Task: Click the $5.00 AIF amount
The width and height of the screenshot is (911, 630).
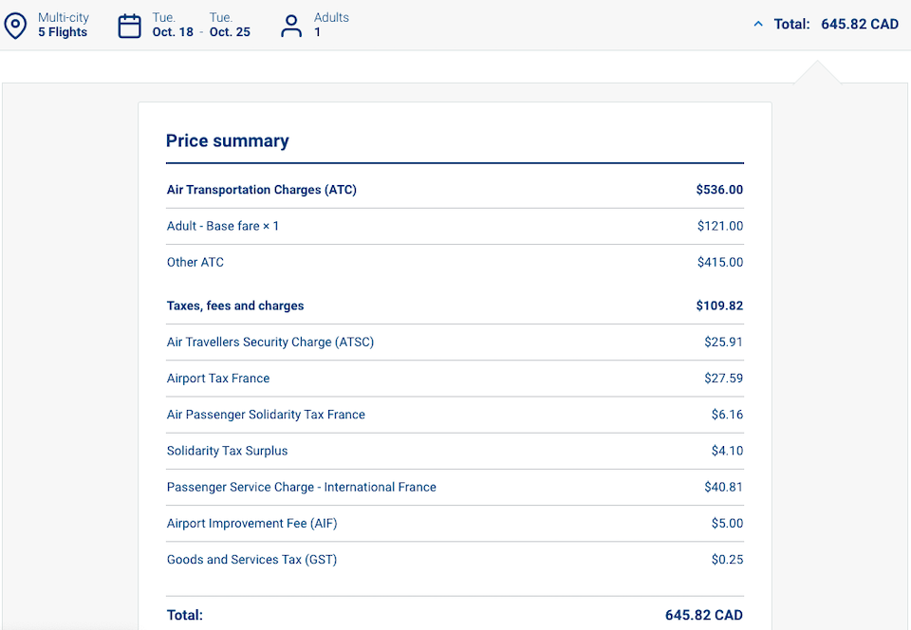Action: click(727, 524)
